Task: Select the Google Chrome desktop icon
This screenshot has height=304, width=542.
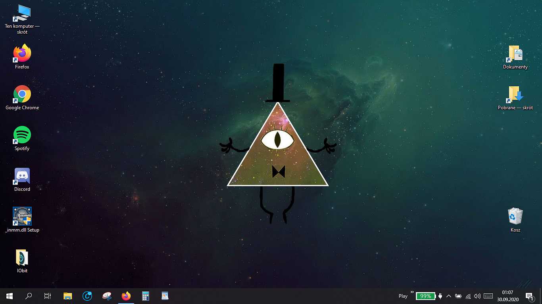Action: [x=22, y=94]
